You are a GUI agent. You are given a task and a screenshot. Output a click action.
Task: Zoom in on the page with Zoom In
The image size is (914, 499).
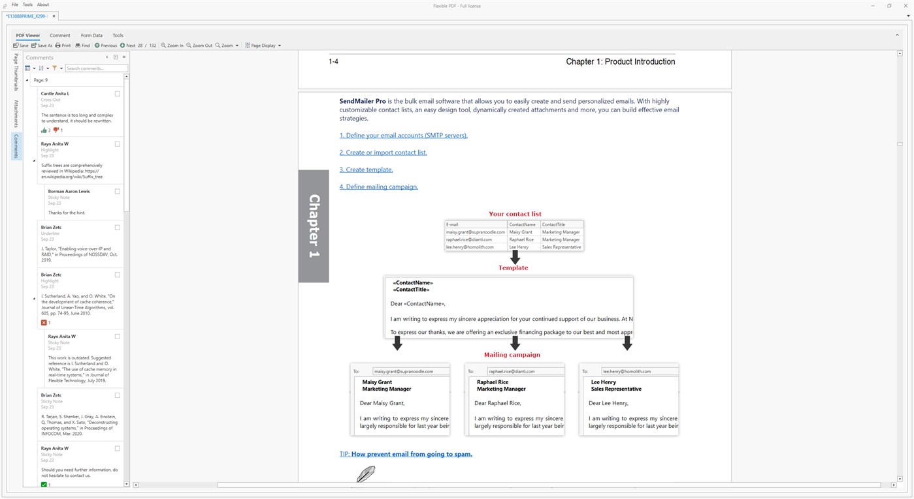click(x=172, y=45)
